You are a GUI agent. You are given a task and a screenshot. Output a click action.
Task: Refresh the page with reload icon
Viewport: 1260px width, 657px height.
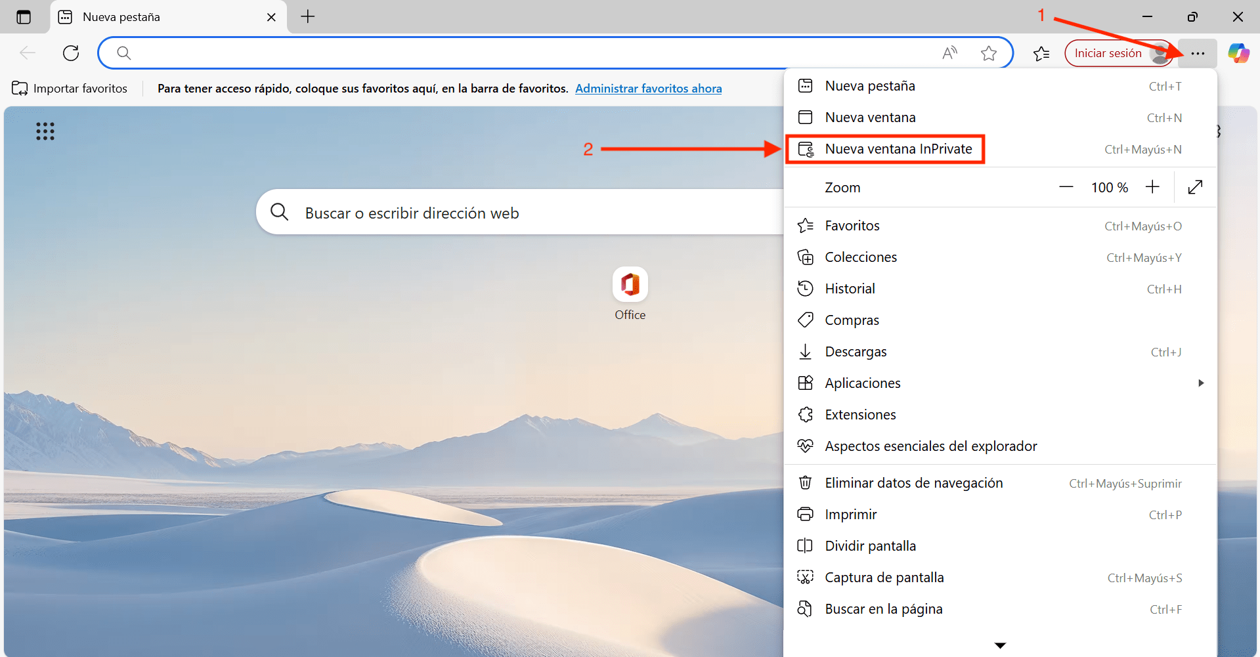tap(71, 53)
